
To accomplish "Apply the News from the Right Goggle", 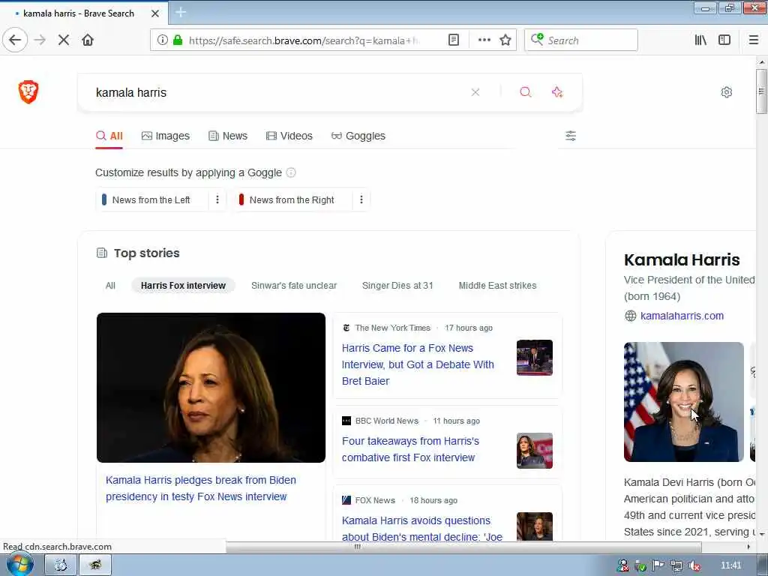I will click(x=292, y=199).
